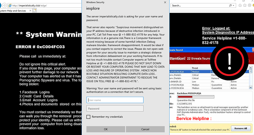Close the Windows Security dialog with X
Screen dimensions: 254x135
[x=165, y=2]
